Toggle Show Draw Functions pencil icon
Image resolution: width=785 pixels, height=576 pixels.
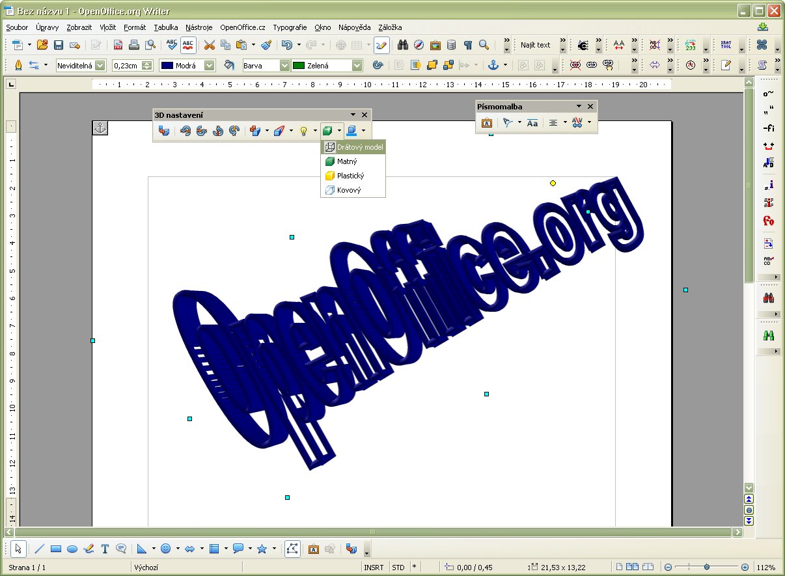tap(381, 45)
